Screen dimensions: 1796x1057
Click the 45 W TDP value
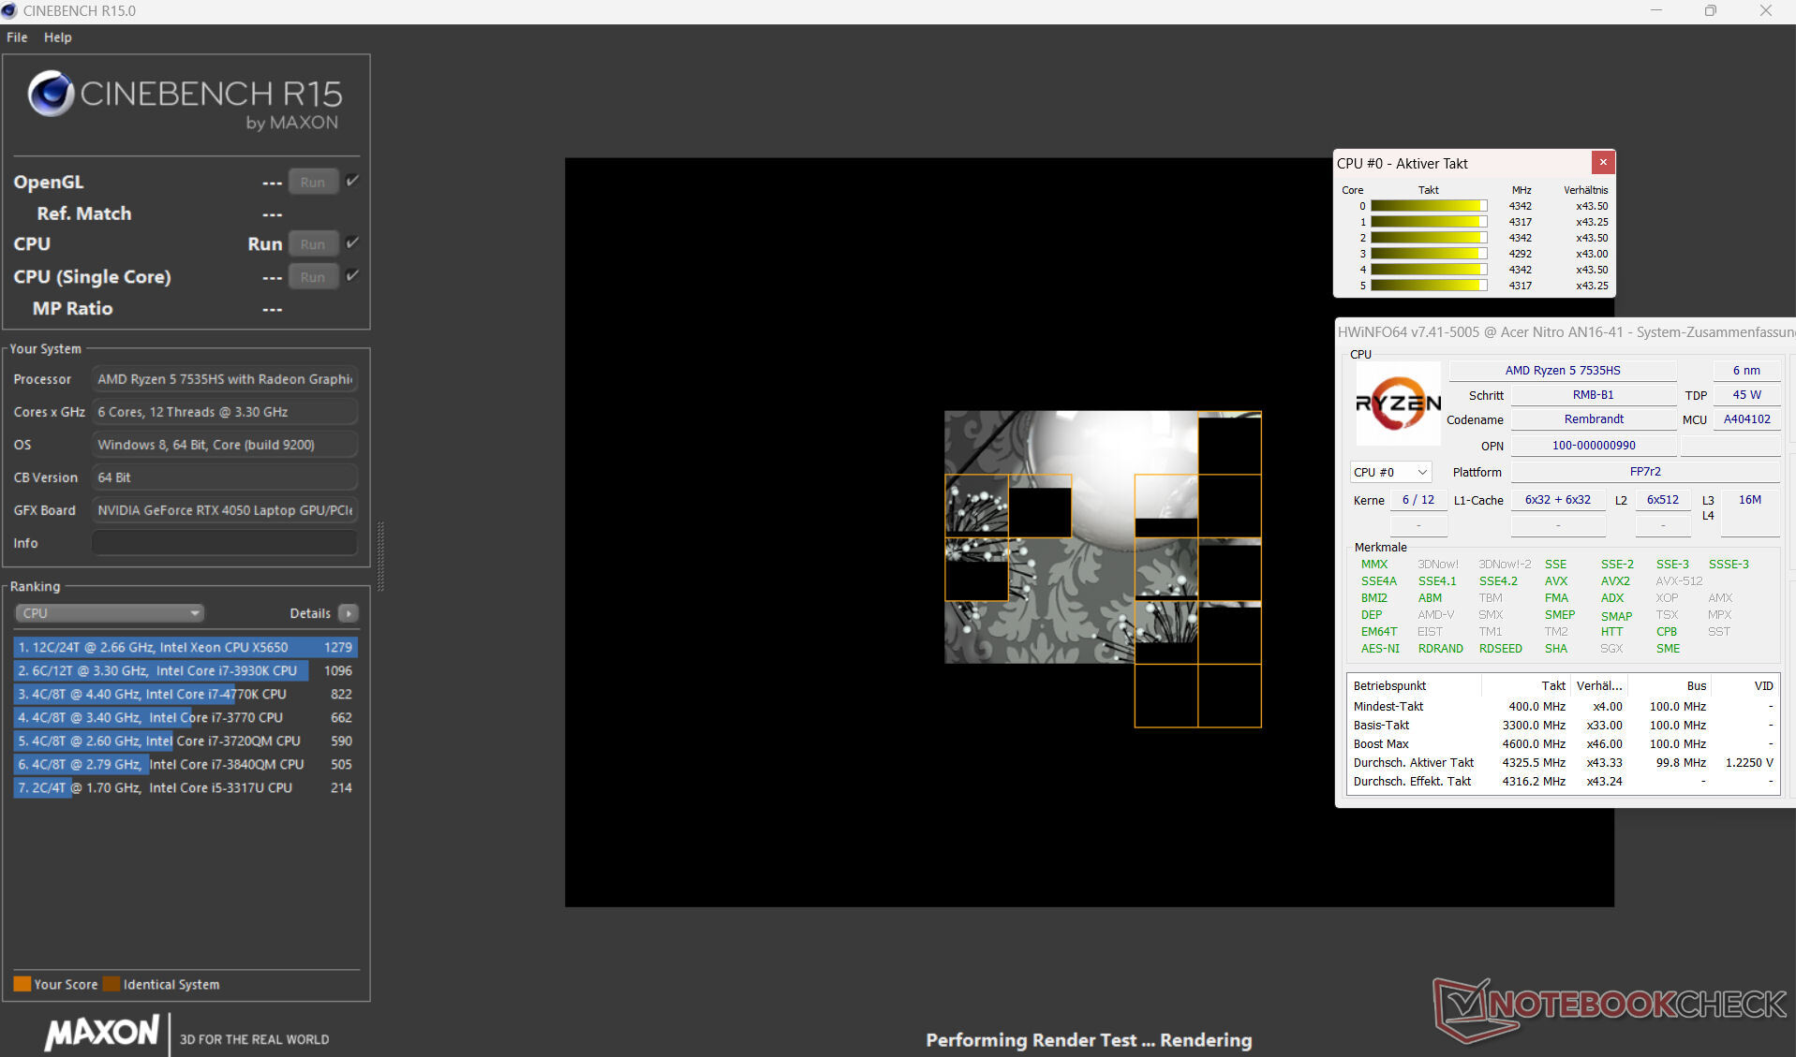pos(1746,395)
